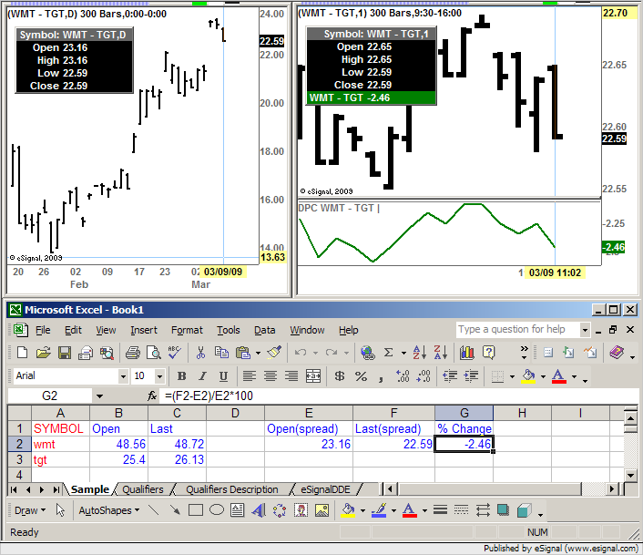Select the Sample sheet tab
The height and width of the screenshot is (555, 643).
click(90, 489)
